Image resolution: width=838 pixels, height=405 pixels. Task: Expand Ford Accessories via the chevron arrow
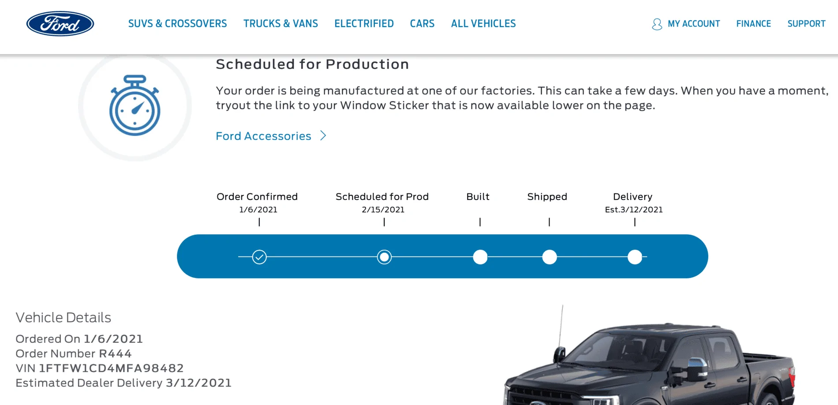(x=323, y=136)
